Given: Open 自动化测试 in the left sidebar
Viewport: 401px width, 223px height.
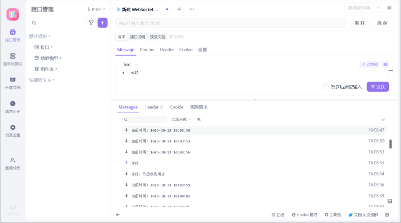Looking at the screenshot, I should pyautogui.click(x=13, y=59).
